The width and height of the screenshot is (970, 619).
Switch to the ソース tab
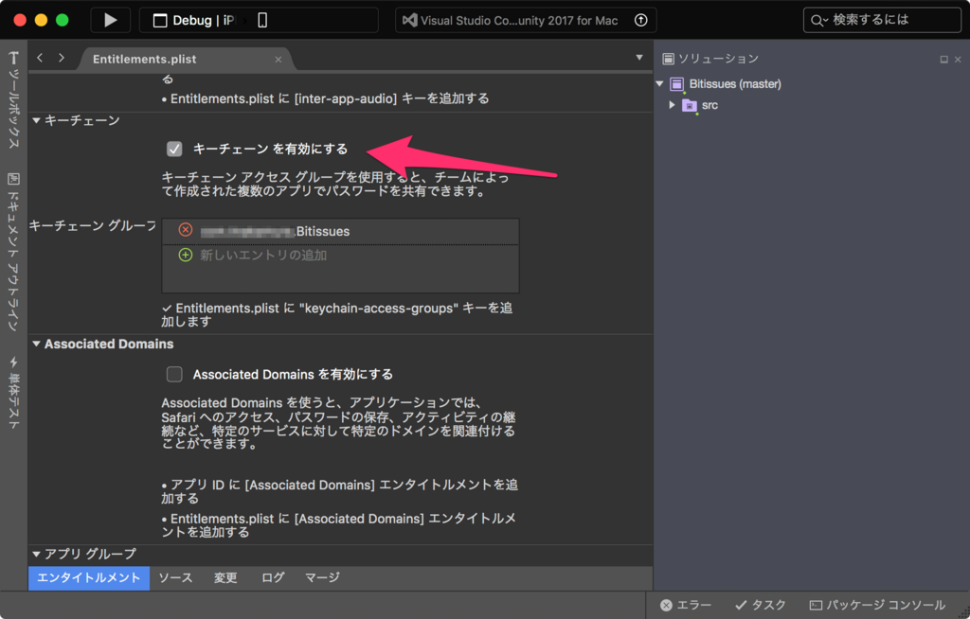point(175,577)
